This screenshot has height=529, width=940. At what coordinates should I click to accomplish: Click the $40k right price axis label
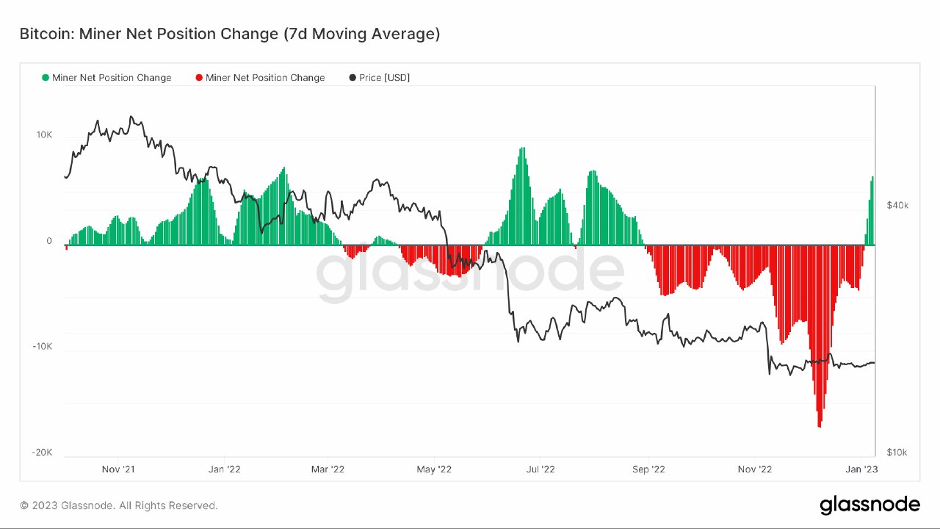pyautogui.click(x=897, y=205)
